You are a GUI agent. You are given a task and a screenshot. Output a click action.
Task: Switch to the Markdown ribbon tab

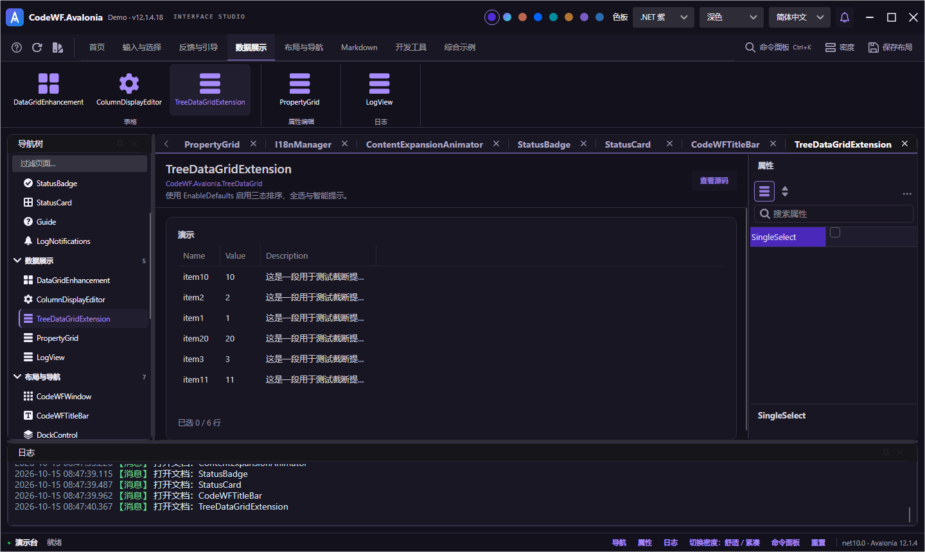(x=359, y=47)
